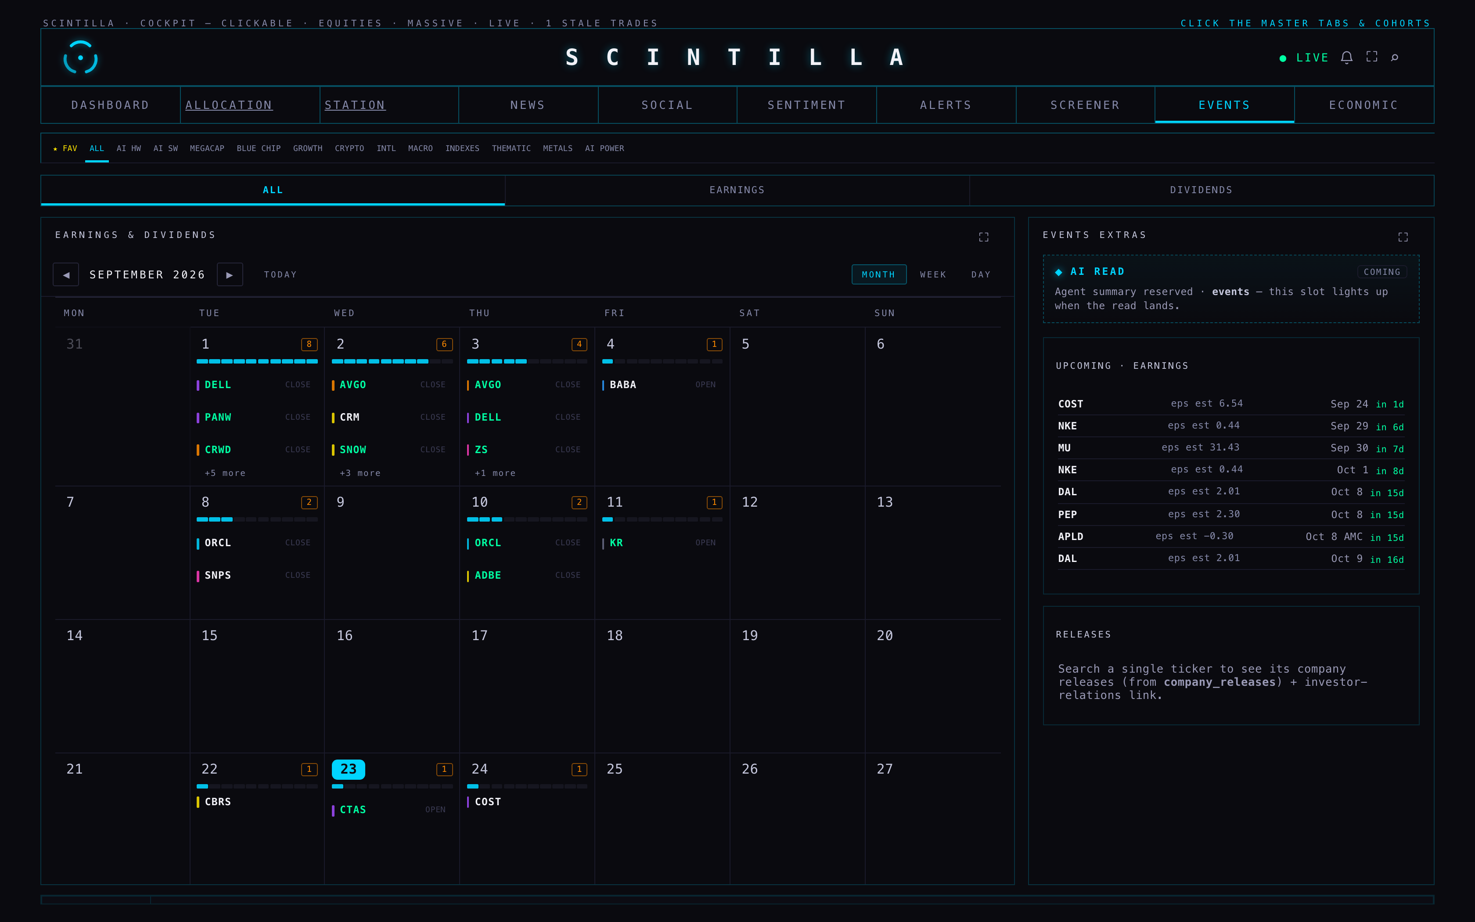Show '+3 more' events on Sep 2
1475x922 pixels.
click(360, 472)
